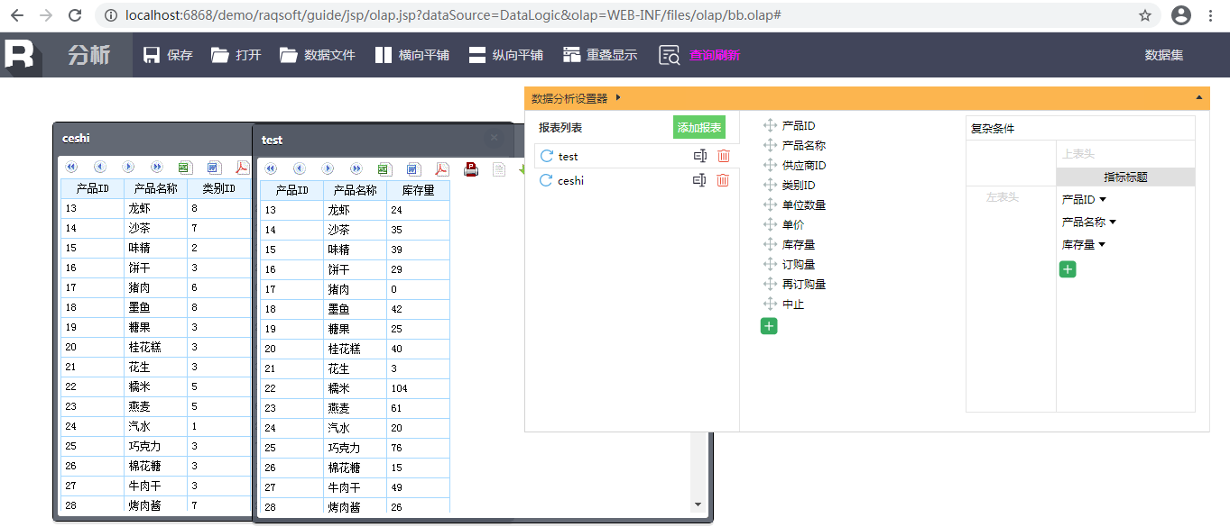Jump to last page in test report
1230x527 pixels.
[356, 168]
